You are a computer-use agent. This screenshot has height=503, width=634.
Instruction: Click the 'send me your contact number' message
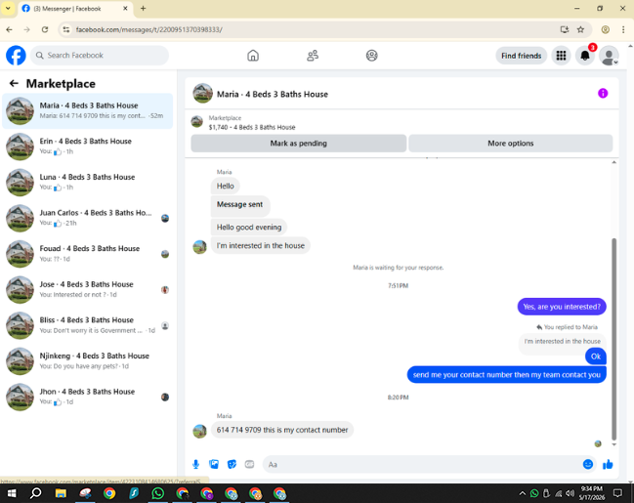point(507,375)
